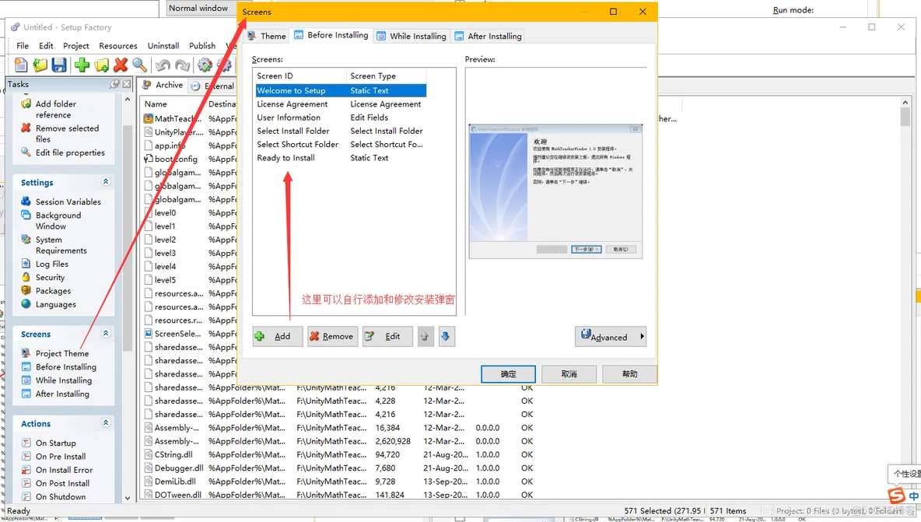
Task: Pin the Tasks pane with pushpin icon
Action: pyautogui.click(x=114, y=84)
